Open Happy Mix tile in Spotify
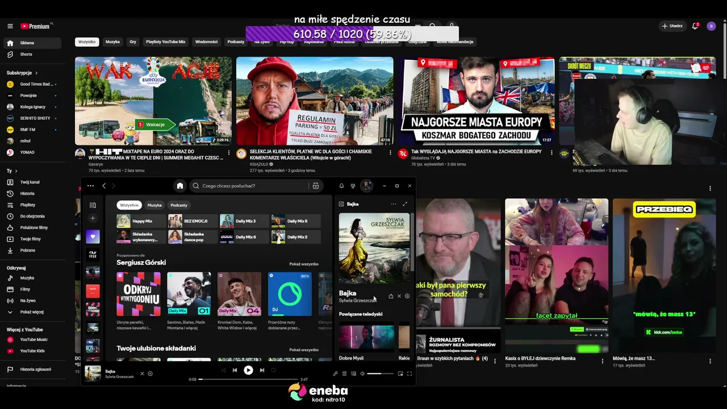 pyautogui.click(x=141, y=221)
